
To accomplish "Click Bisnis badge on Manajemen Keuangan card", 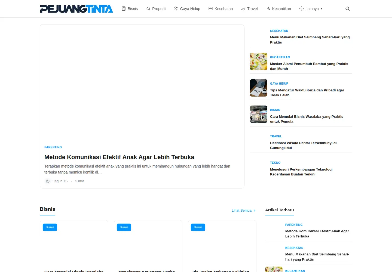I will coord(124,227).
